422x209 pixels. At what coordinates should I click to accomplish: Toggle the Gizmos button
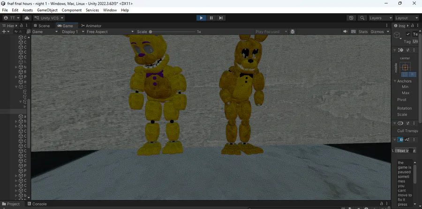pyautogui.click(x=377, y=32)
